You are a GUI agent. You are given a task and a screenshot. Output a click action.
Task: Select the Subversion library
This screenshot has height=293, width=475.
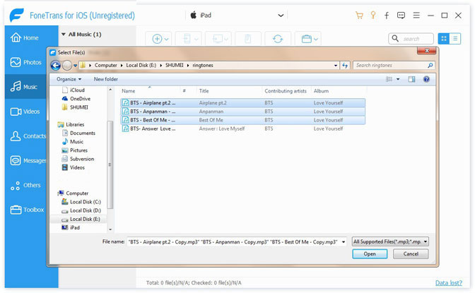tap(78, 159)
